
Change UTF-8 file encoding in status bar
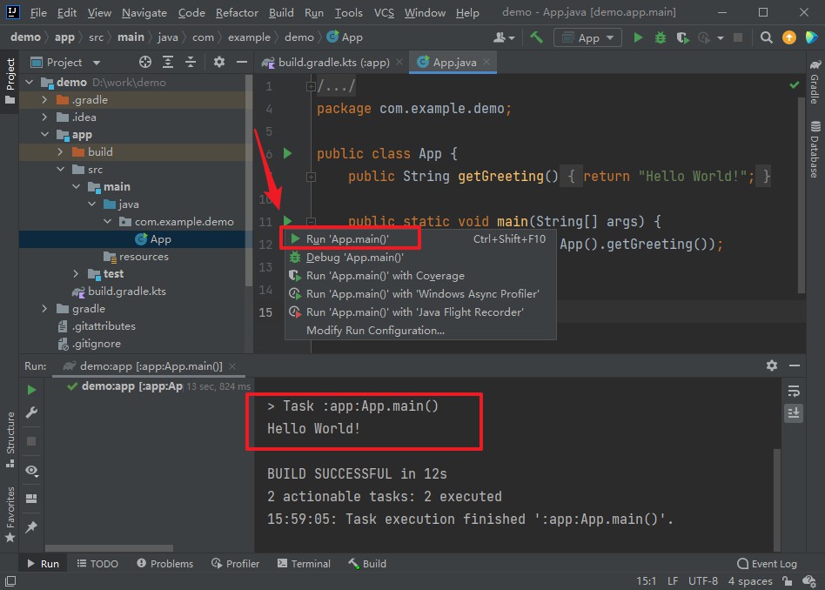point(703,581)
